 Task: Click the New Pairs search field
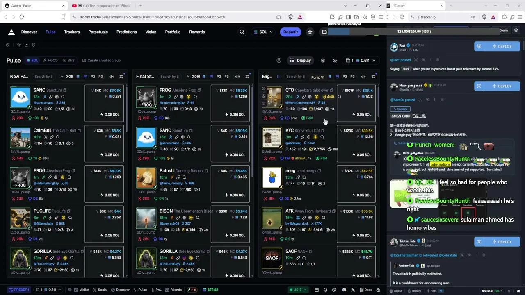(x=43, y=77)
